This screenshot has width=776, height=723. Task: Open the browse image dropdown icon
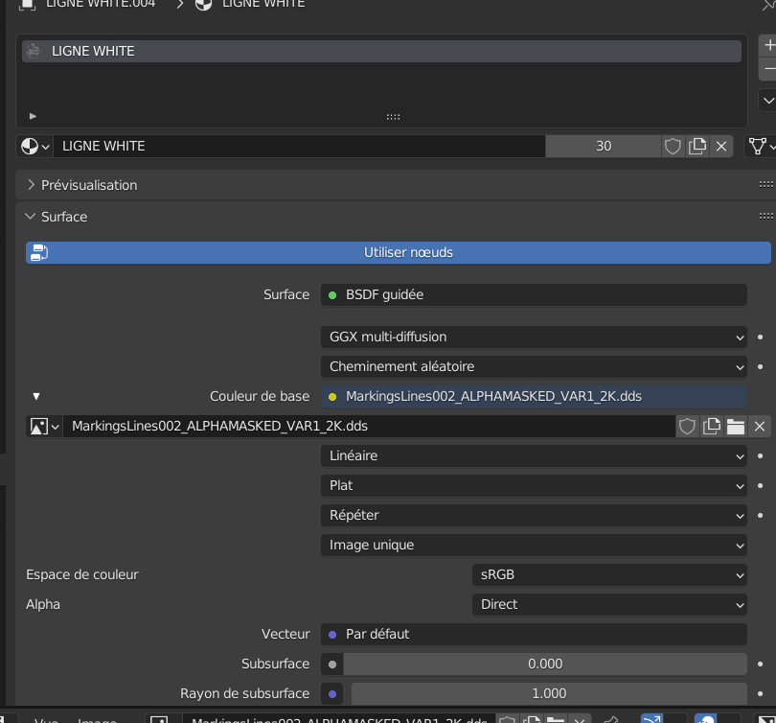tap(44, 426)
